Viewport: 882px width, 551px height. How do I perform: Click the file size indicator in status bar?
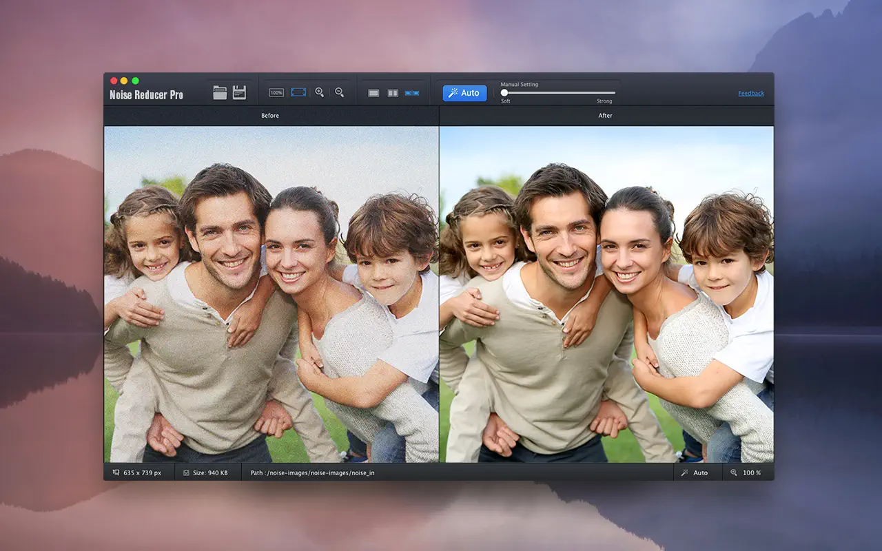(x=206, y=472)
